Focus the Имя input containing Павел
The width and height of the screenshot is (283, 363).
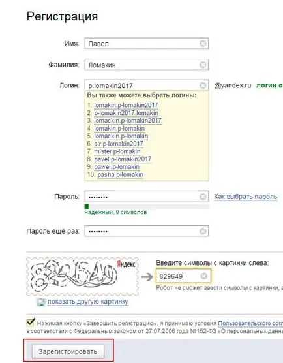pyautogui.click(x=147, y=44)
